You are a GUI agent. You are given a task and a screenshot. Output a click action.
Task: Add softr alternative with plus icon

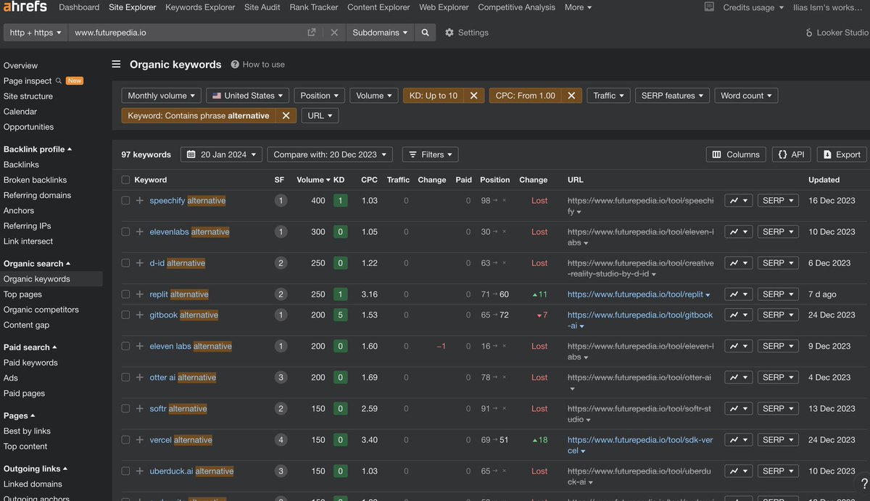pyautogui.click(x=140, y=408)
